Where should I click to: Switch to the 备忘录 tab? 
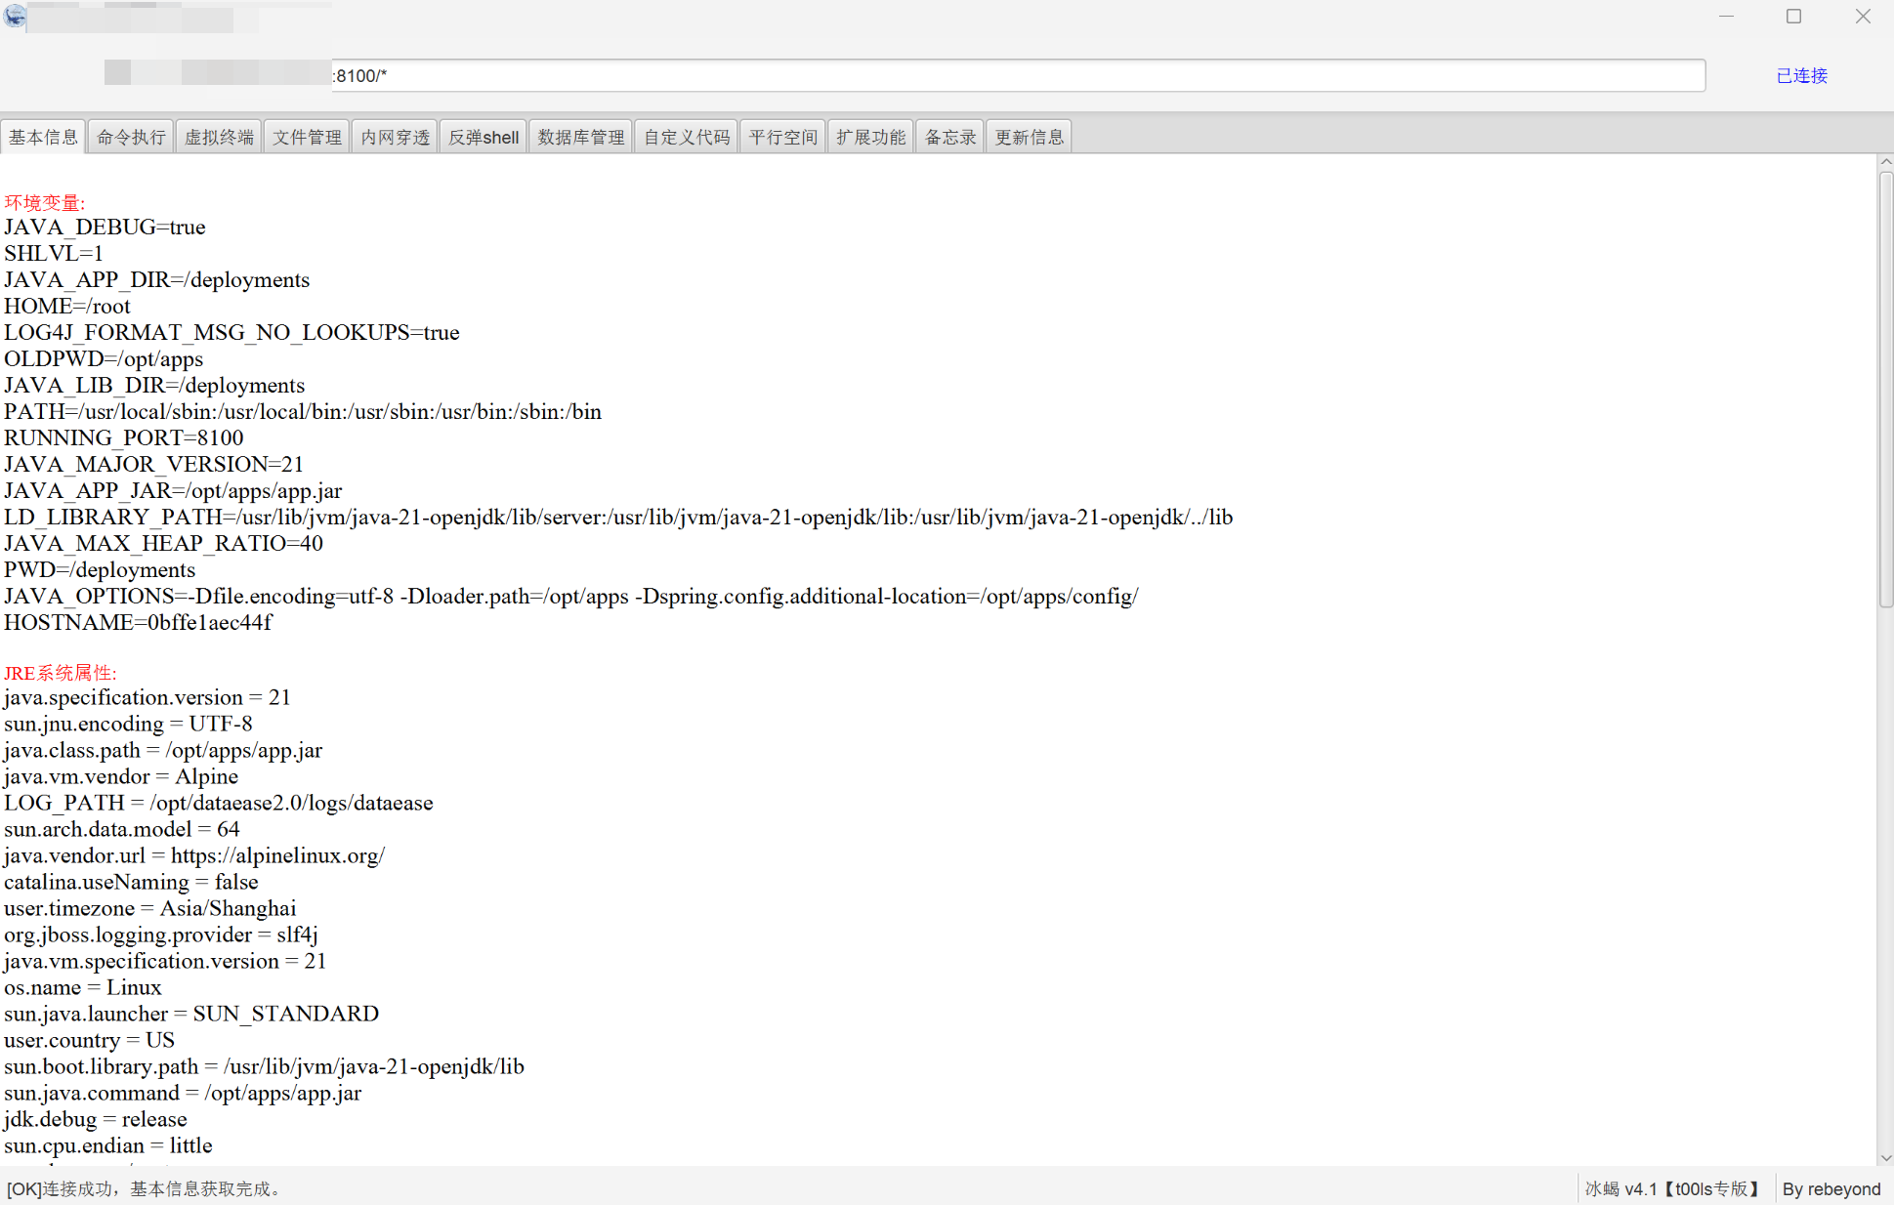(x=950, y=137)
